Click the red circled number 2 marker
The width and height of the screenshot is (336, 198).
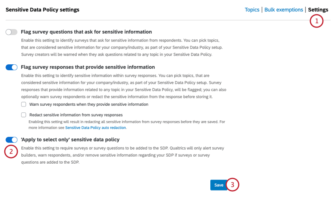coord(11,151)
